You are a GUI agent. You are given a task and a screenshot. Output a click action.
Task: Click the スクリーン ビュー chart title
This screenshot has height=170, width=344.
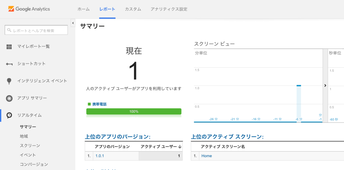point(214,44)
